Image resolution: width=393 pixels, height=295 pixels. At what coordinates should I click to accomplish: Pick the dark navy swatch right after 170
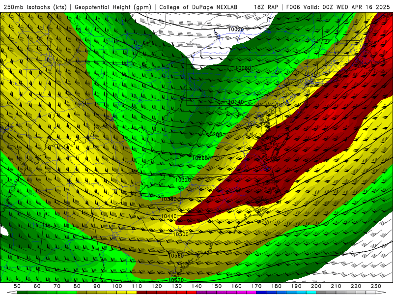coord(261,293)
